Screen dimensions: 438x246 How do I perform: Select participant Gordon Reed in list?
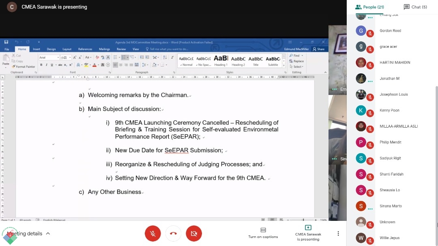pos(391,31)
